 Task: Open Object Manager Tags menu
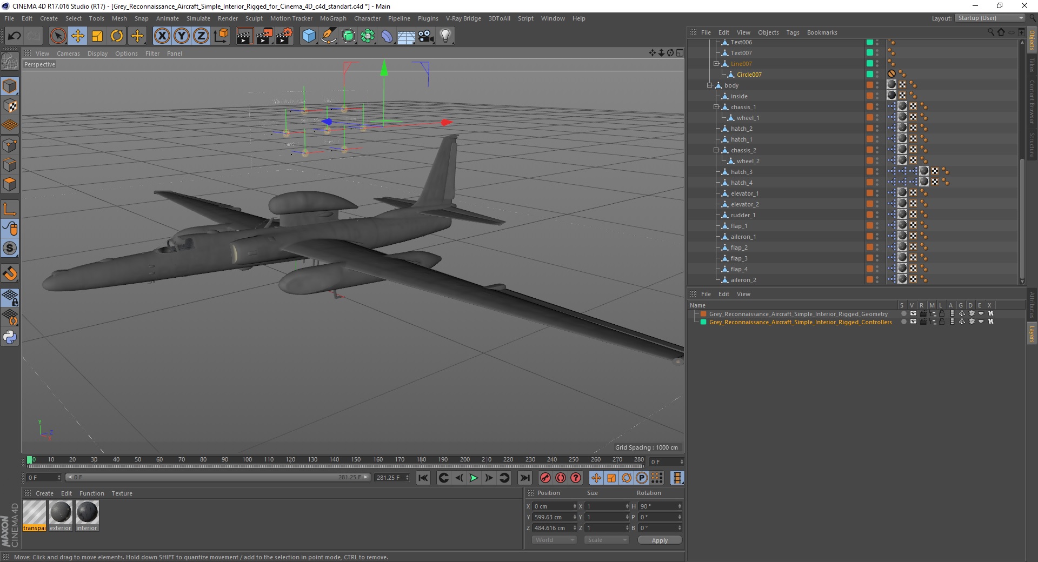pyautogui.click(x=793, y=32)
